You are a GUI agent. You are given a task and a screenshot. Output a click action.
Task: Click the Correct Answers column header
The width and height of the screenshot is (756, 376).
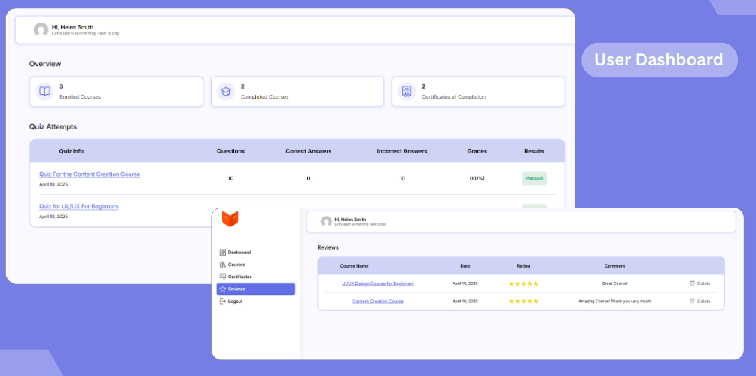309,151
